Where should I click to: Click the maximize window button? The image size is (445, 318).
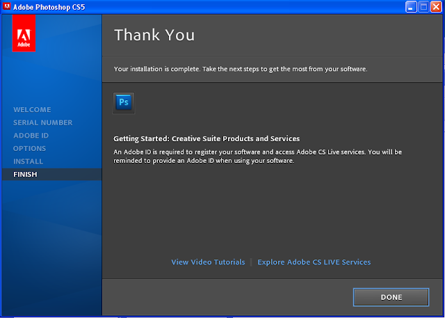pyautogui.click(x=423, y=6)
